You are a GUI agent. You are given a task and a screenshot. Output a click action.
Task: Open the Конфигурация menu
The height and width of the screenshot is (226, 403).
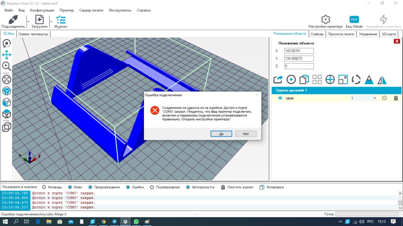point(42,10)
